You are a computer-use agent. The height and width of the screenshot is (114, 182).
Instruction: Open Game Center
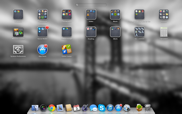point(67,49)
